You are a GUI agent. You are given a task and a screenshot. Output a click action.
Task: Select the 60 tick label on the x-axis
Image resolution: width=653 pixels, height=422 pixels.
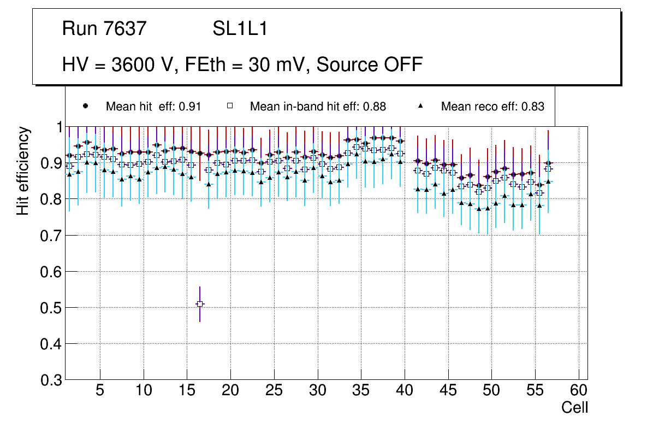579,391
